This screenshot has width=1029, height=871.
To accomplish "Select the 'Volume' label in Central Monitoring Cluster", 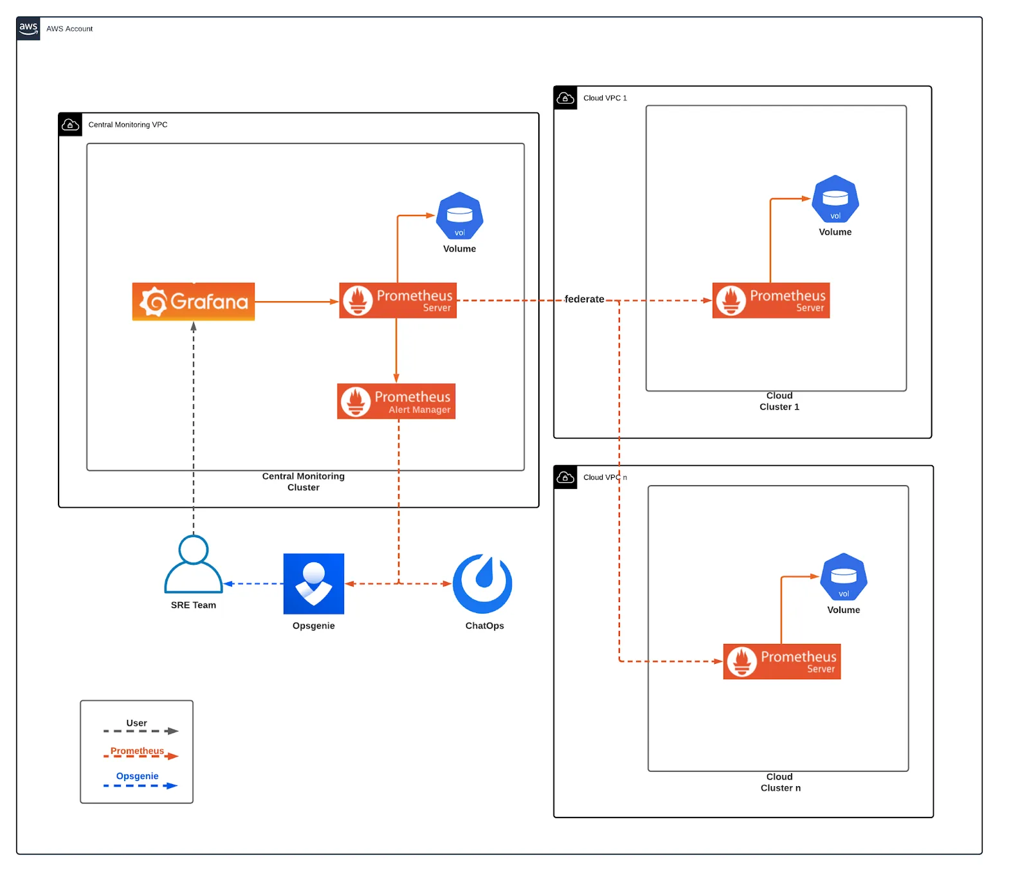I will tap(460, 249).
